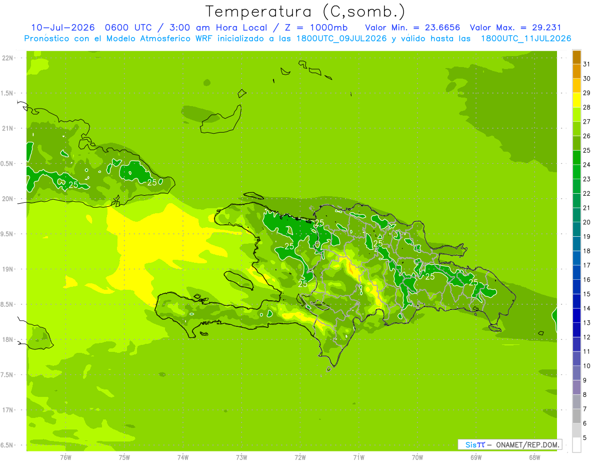The image size is (600, 464).
Task: Click the 72W longitude axis label
Action: 300,457
